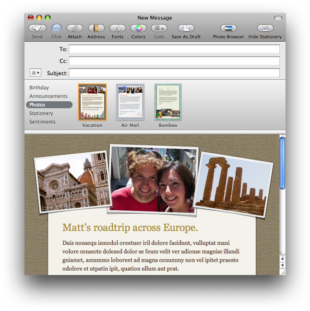The width and height of the screenshot is (310, 311).
Task: Open the Fonts panel
Action: click(118, 28)
